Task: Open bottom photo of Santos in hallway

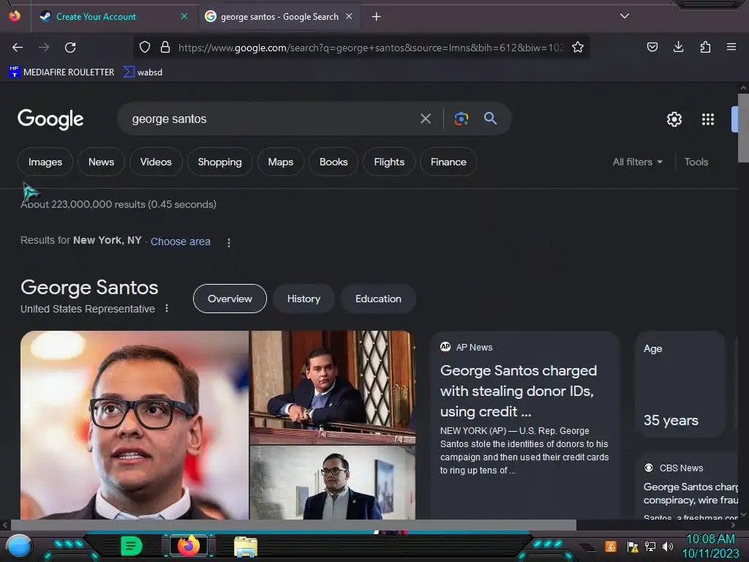Action: pyautogui.click(x=333, y=483)
